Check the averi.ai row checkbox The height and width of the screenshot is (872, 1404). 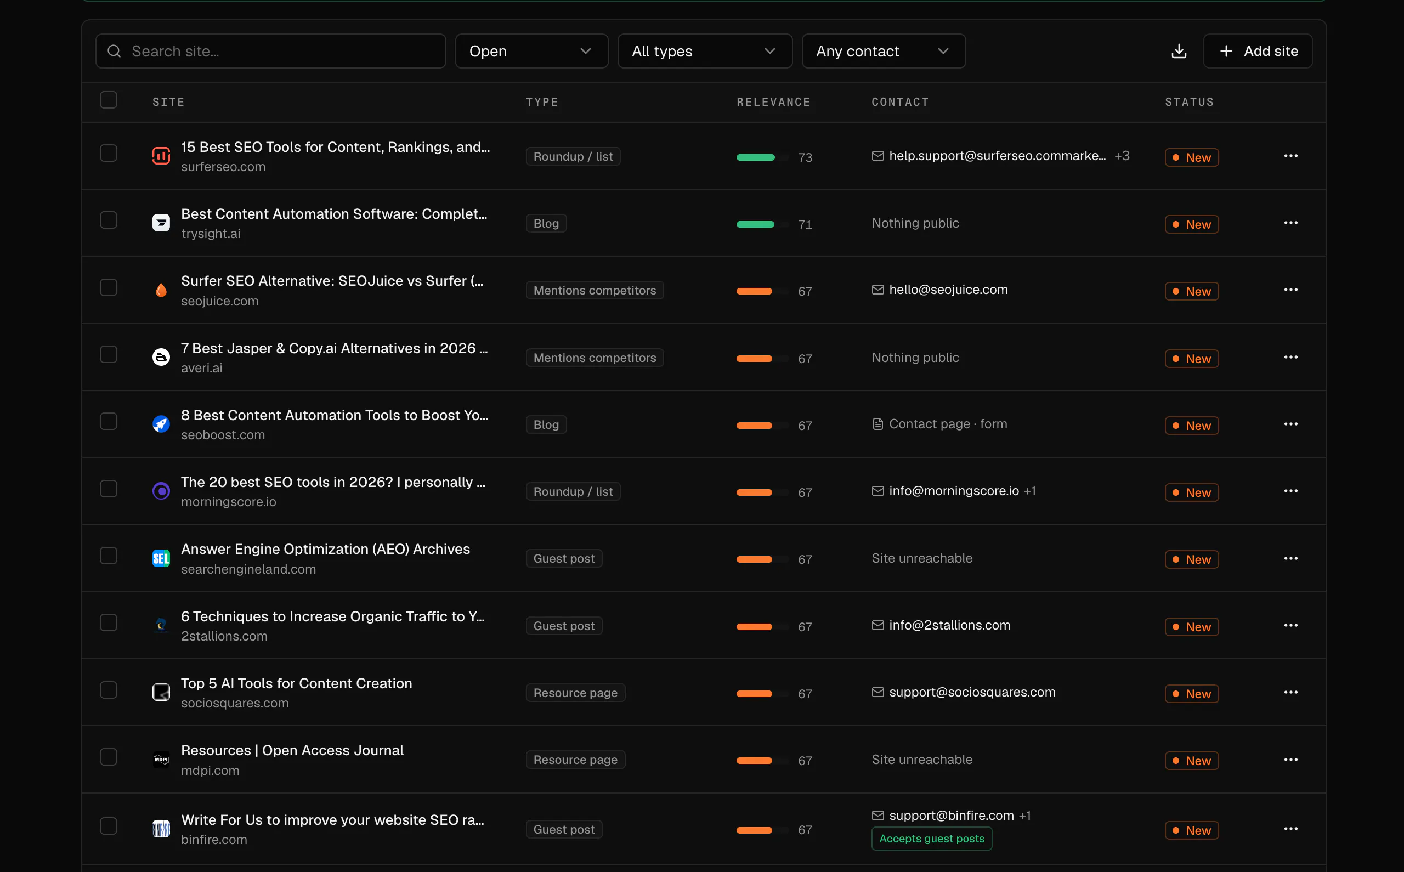point(109,354)
